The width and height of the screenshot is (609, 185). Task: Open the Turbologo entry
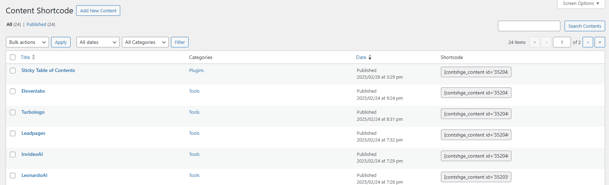coord(33,112)
